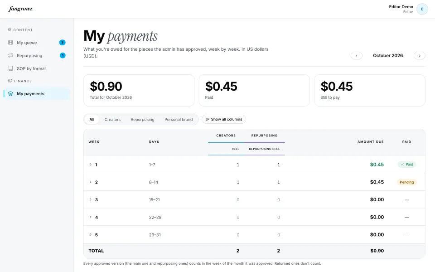
Task: Click $0.00 amount in week 3 row
Action: coord(377,199)
